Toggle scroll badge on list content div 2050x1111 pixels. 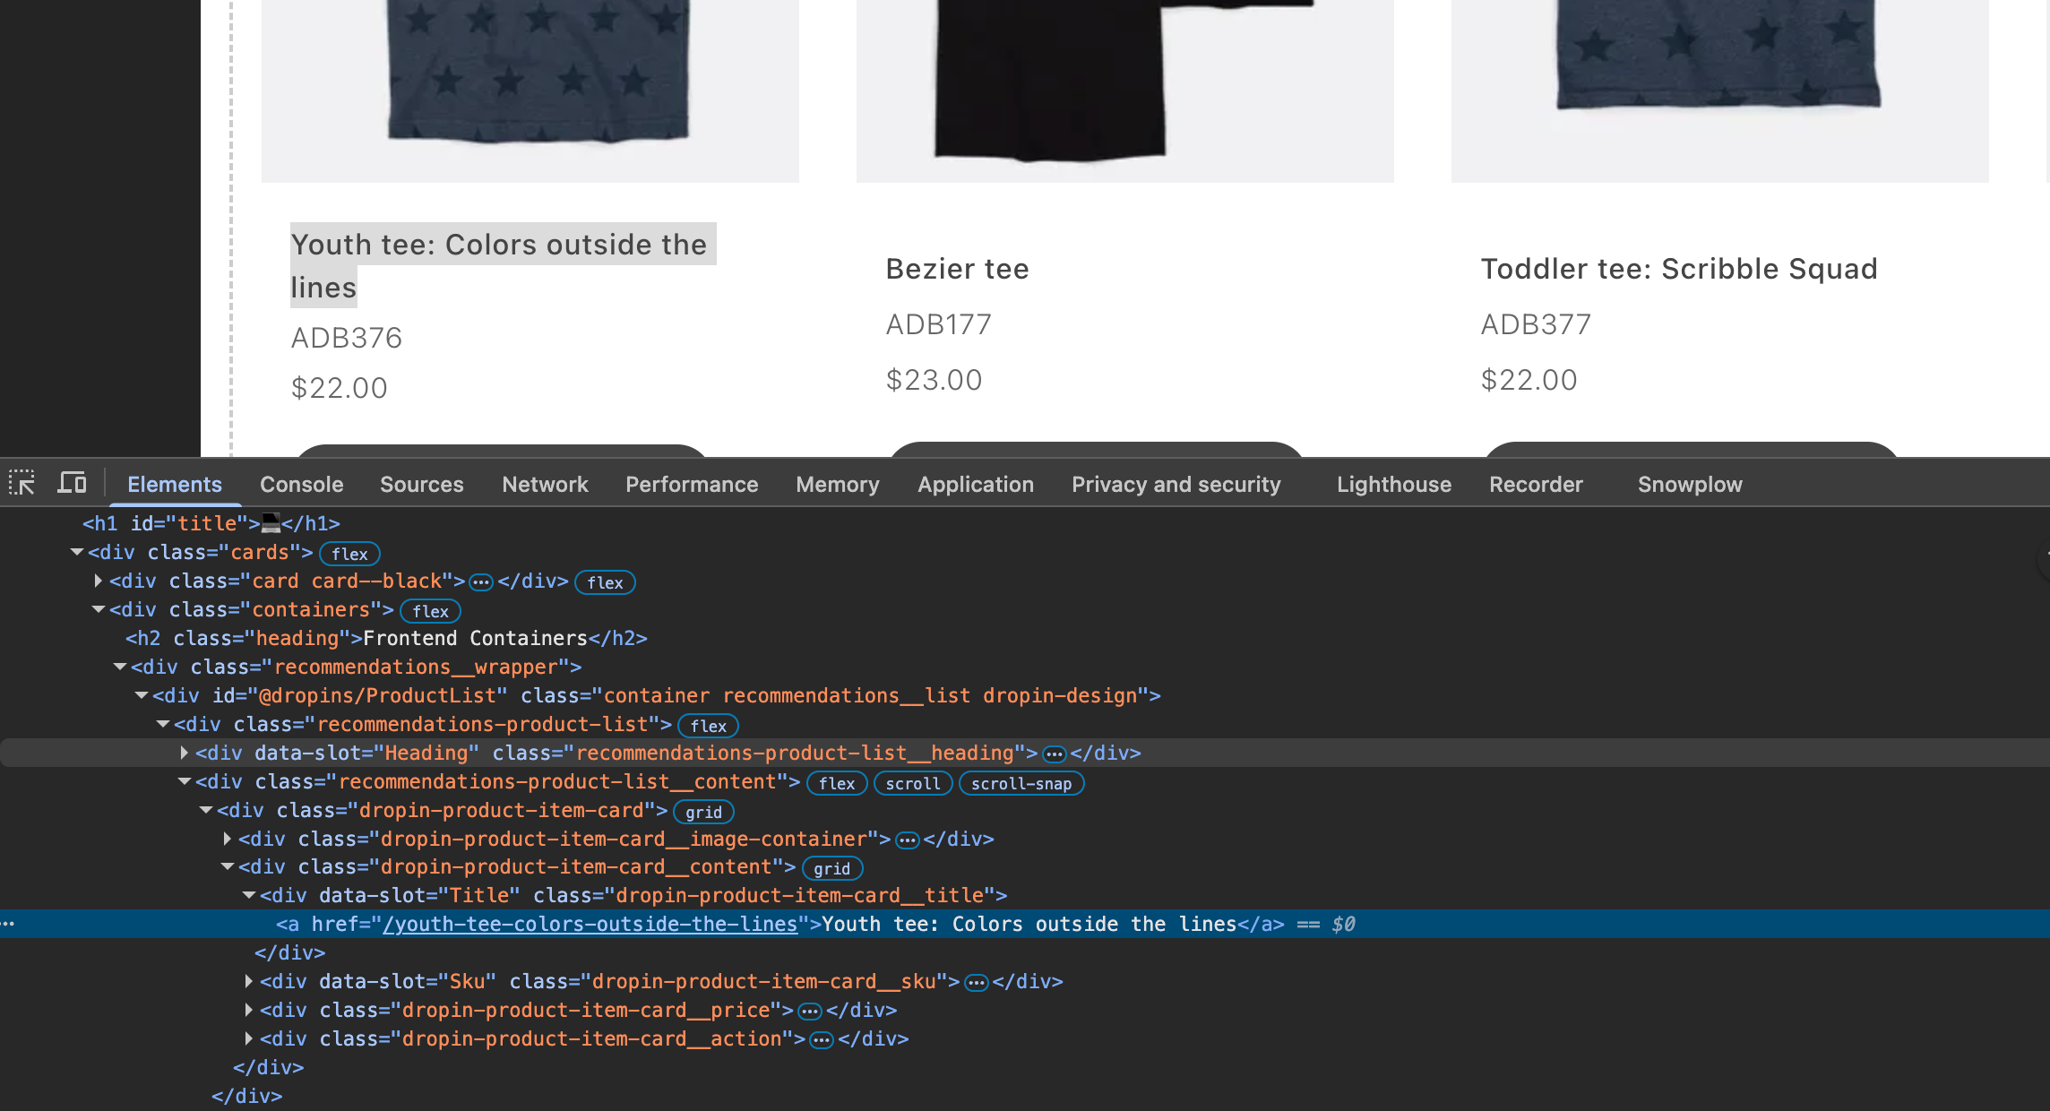912,783
